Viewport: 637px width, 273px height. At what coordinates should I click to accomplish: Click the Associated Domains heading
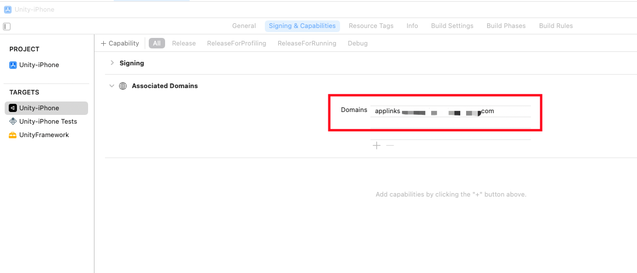164,86
